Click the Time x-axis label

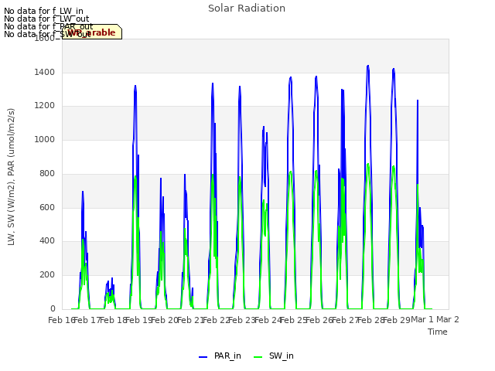[437, 332]
